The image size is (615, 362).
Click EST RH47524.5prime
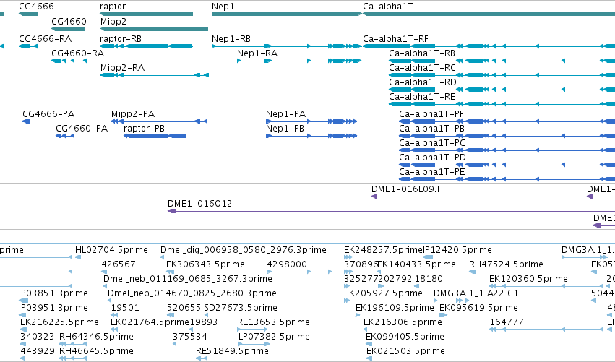(x=473, y=272)
